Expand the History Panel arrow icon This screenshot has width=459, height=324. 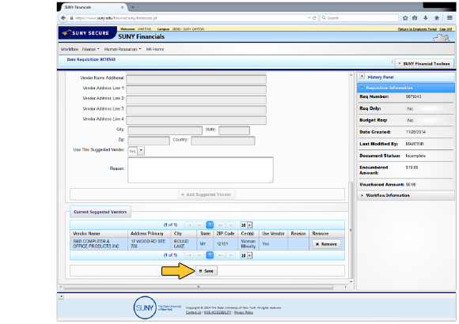tap(362, 77)
